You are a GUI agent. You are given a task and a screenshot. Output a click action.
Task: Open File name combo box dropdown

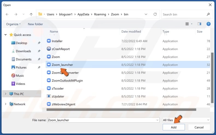pos(157,120)
